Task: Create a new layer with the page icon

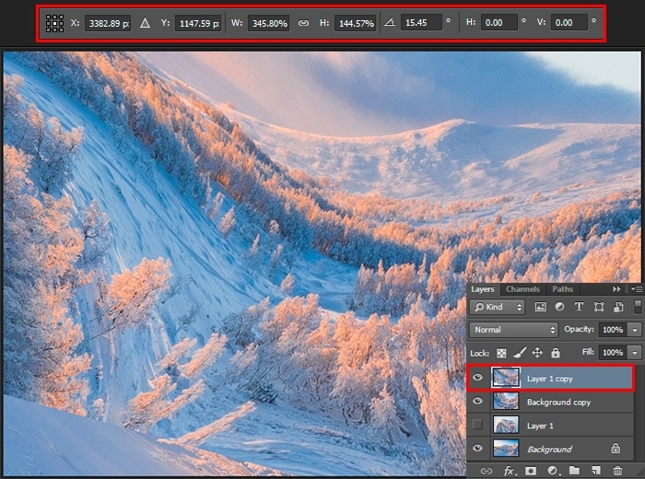Action: 596,471
